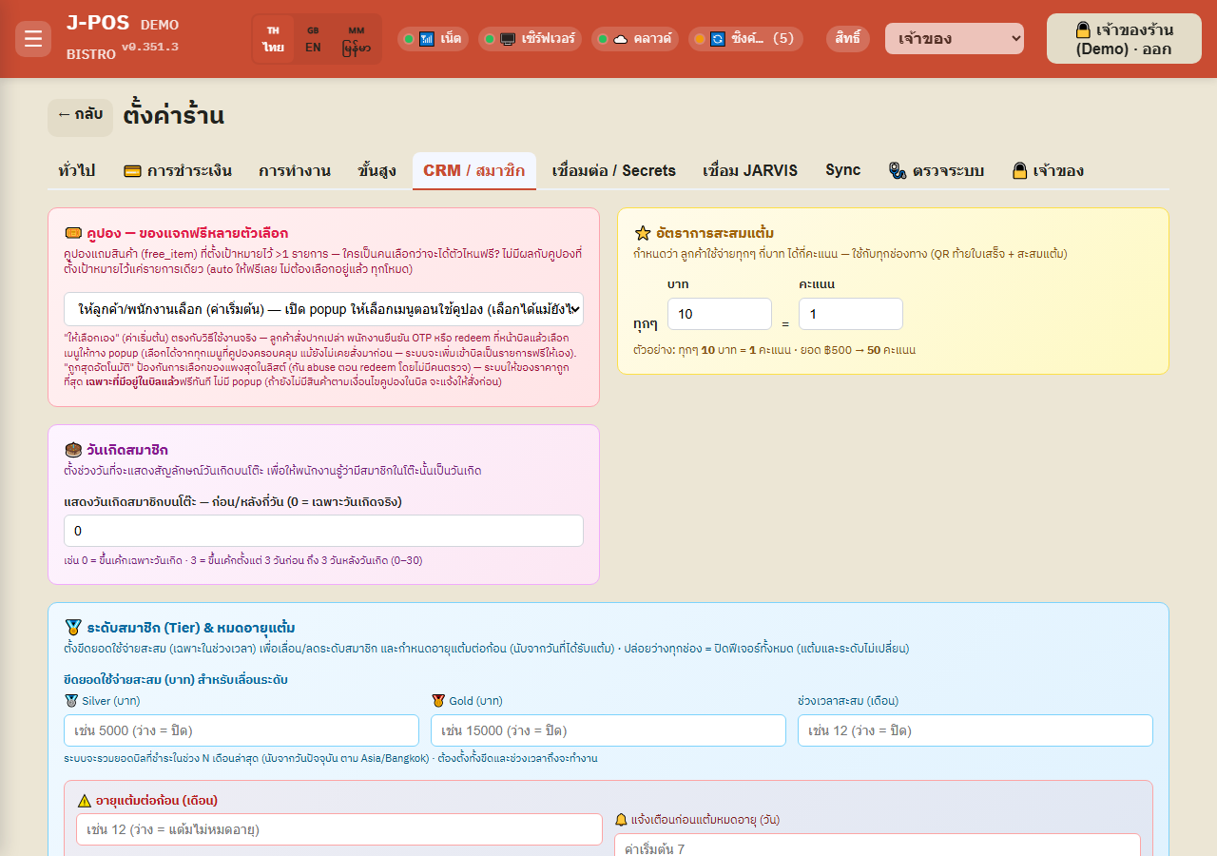The width and height of the screenshot is (1217, 856).
Task: Switch to the เชื่อมต่อ / Secrets tab
Action: pos(613,171)
